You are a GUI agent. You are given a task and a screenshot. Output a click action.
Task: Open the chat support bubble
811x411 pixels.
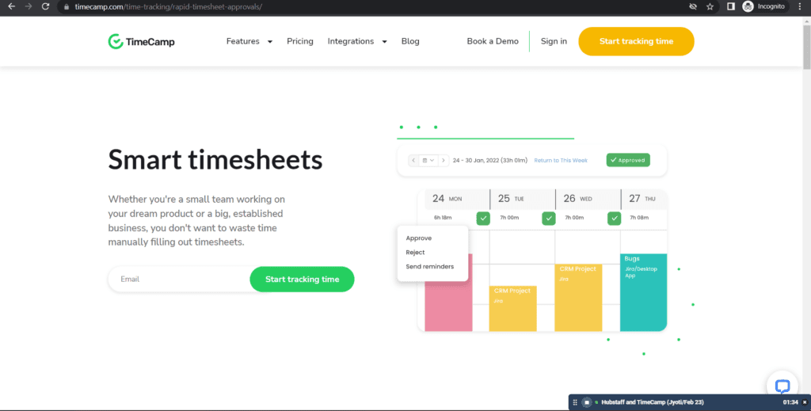(782, 386)
